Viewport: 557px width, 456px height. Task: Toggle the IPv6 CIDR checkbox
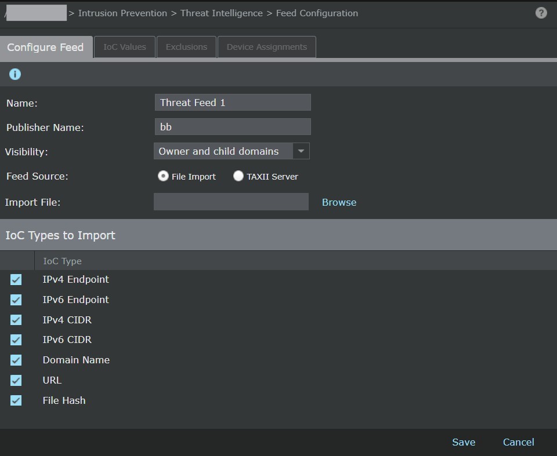16,340
